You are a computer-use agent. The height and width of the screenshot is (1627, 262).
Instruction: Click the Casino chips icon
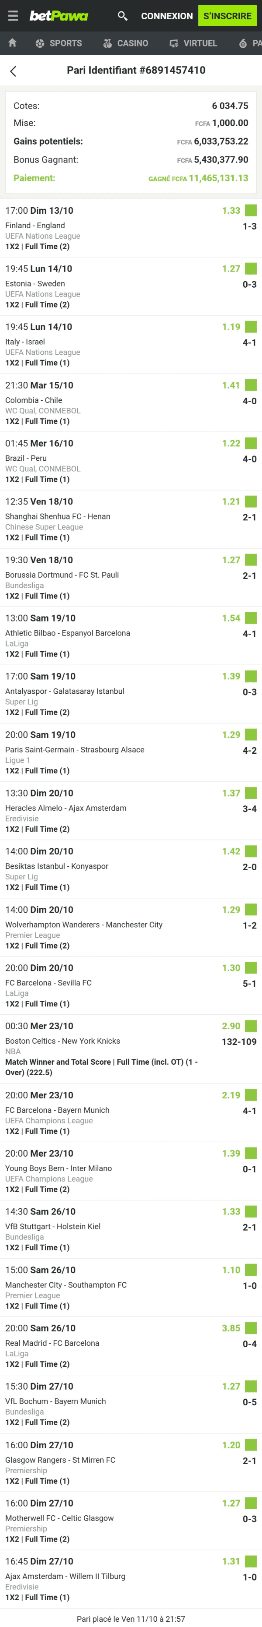108,43
